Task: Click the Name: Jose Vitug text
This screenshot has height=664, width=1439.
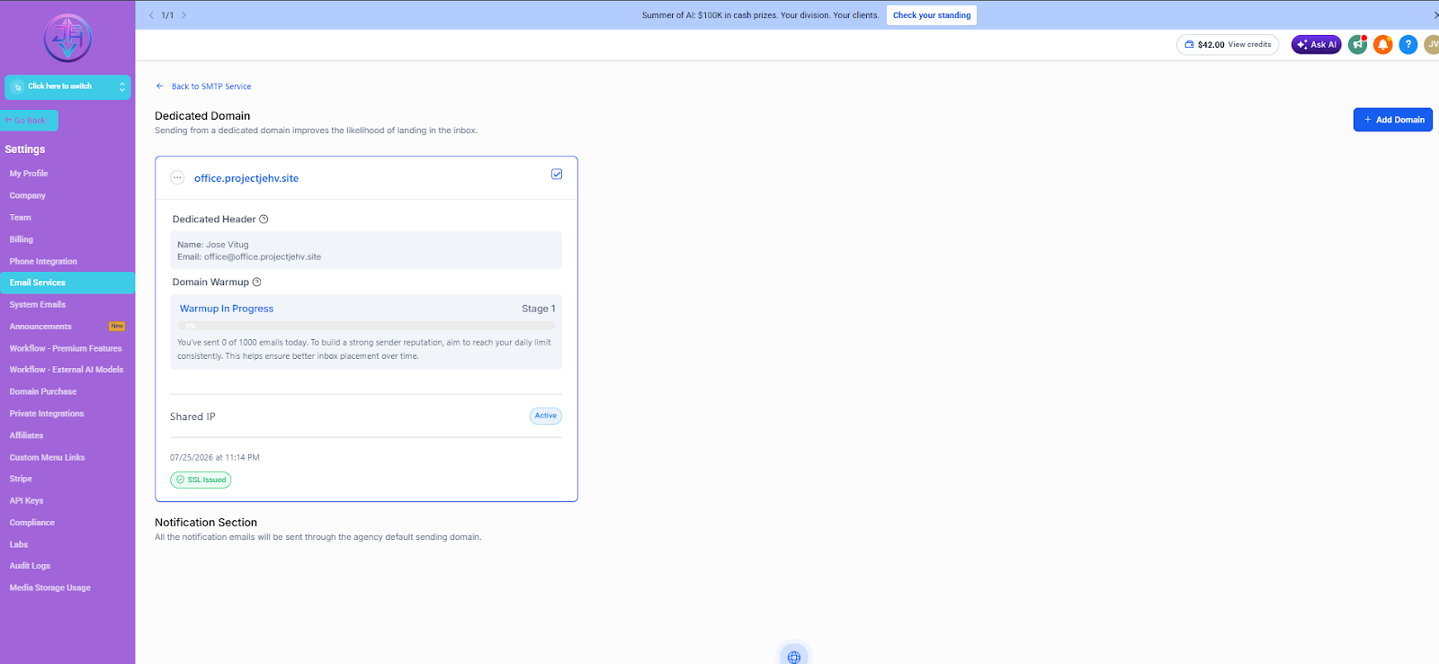Action: (213, 245)
